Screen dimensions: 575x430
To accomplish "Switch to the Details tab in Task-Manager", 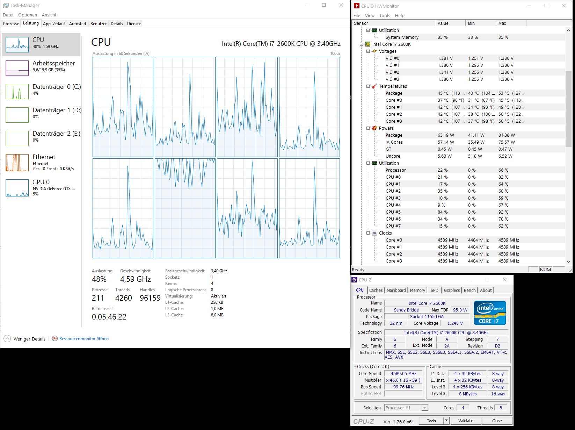I will [117, 24].
